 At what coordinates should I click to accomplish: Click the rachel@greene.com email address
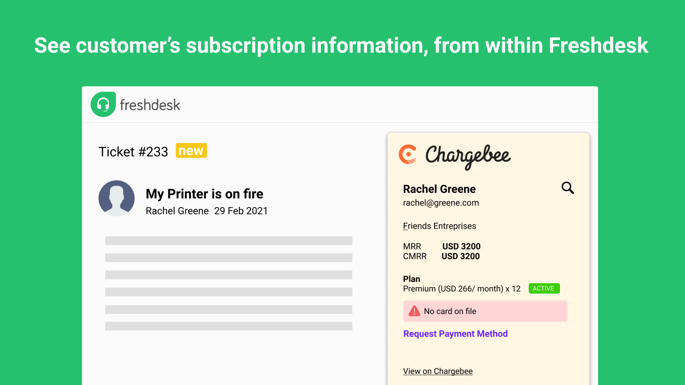pos(441,203)
